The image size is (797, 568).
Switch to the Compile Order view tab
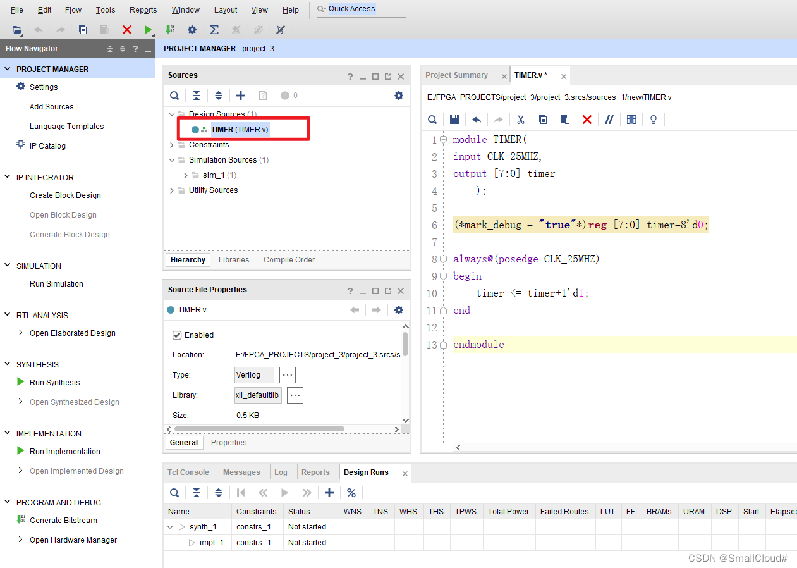click(289, 260)
